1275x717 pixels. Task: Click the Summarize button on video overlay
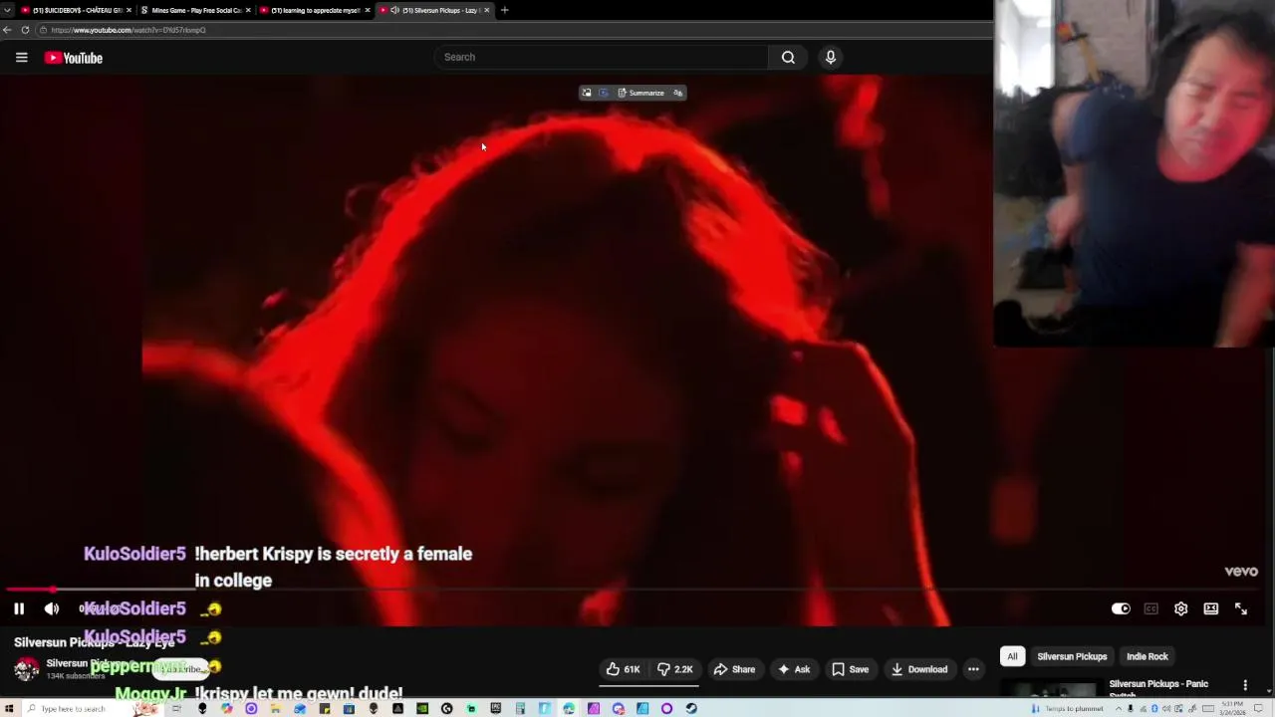(x=640, y=93)
